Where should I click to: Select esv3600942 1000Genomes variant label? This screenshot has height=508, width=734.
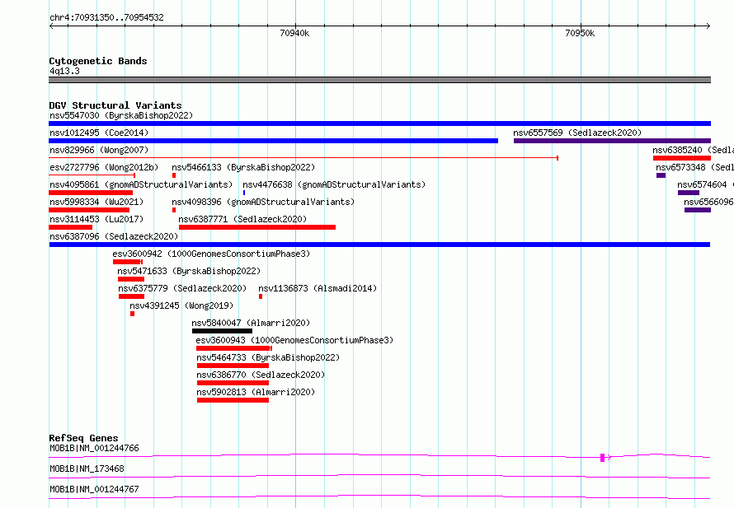click(x=211, y=254)
